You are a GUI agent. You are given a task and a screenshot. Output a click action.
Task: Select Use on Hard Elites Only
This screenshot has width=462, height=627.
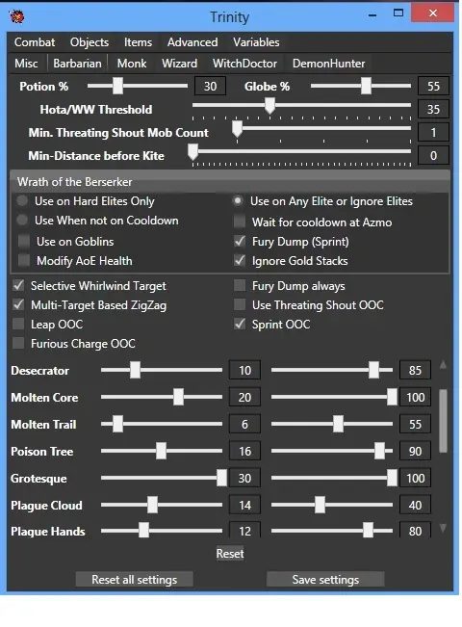[x=22, y=200]
